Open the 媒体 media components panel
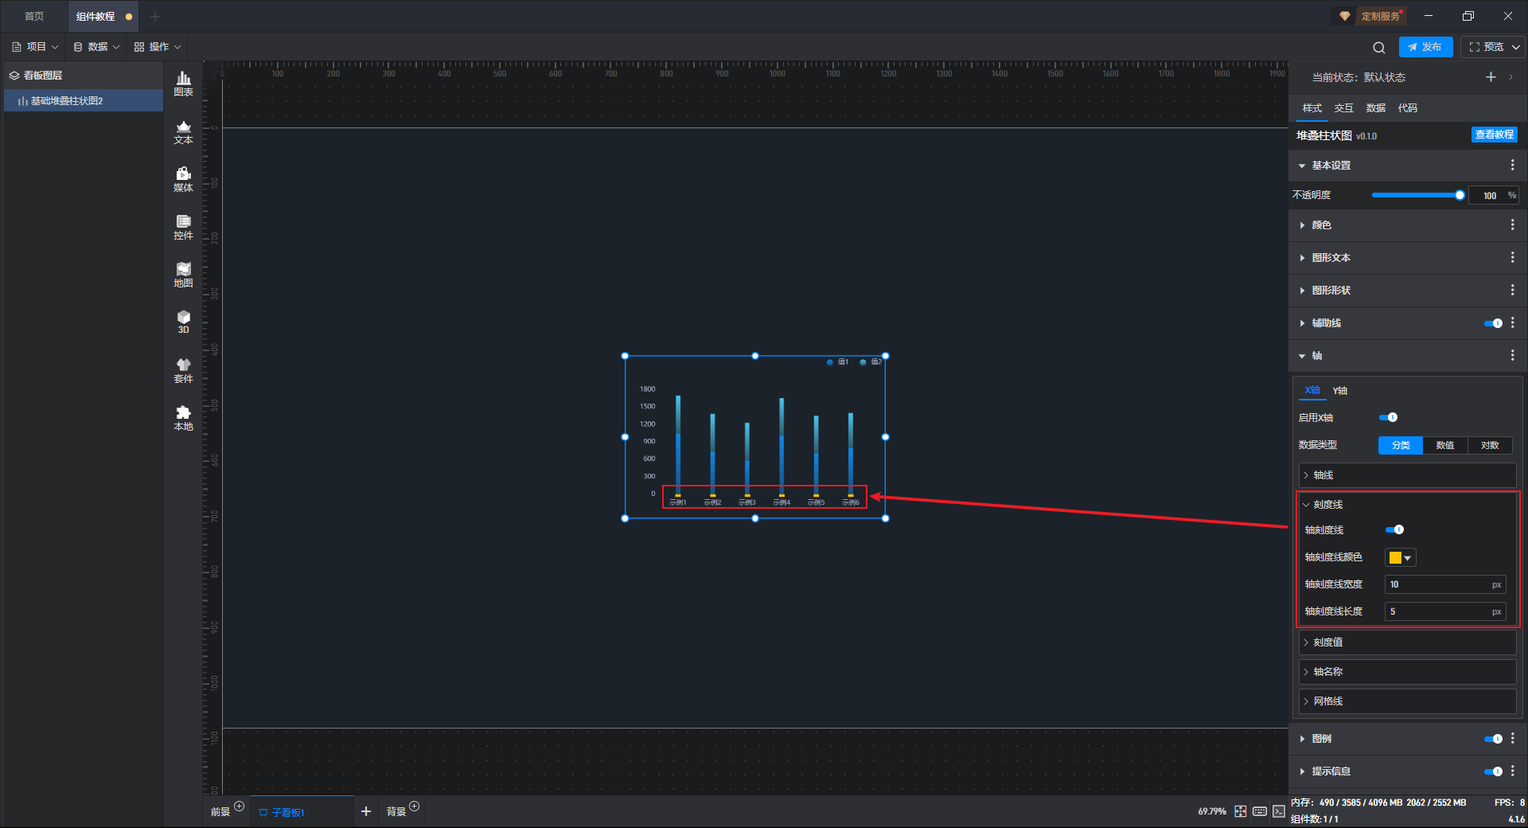The image size is (1528, 828). (x=183, y=179)
